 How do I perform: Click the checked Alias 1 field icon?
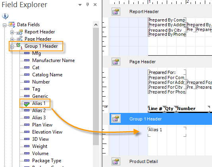click(27, 104)
